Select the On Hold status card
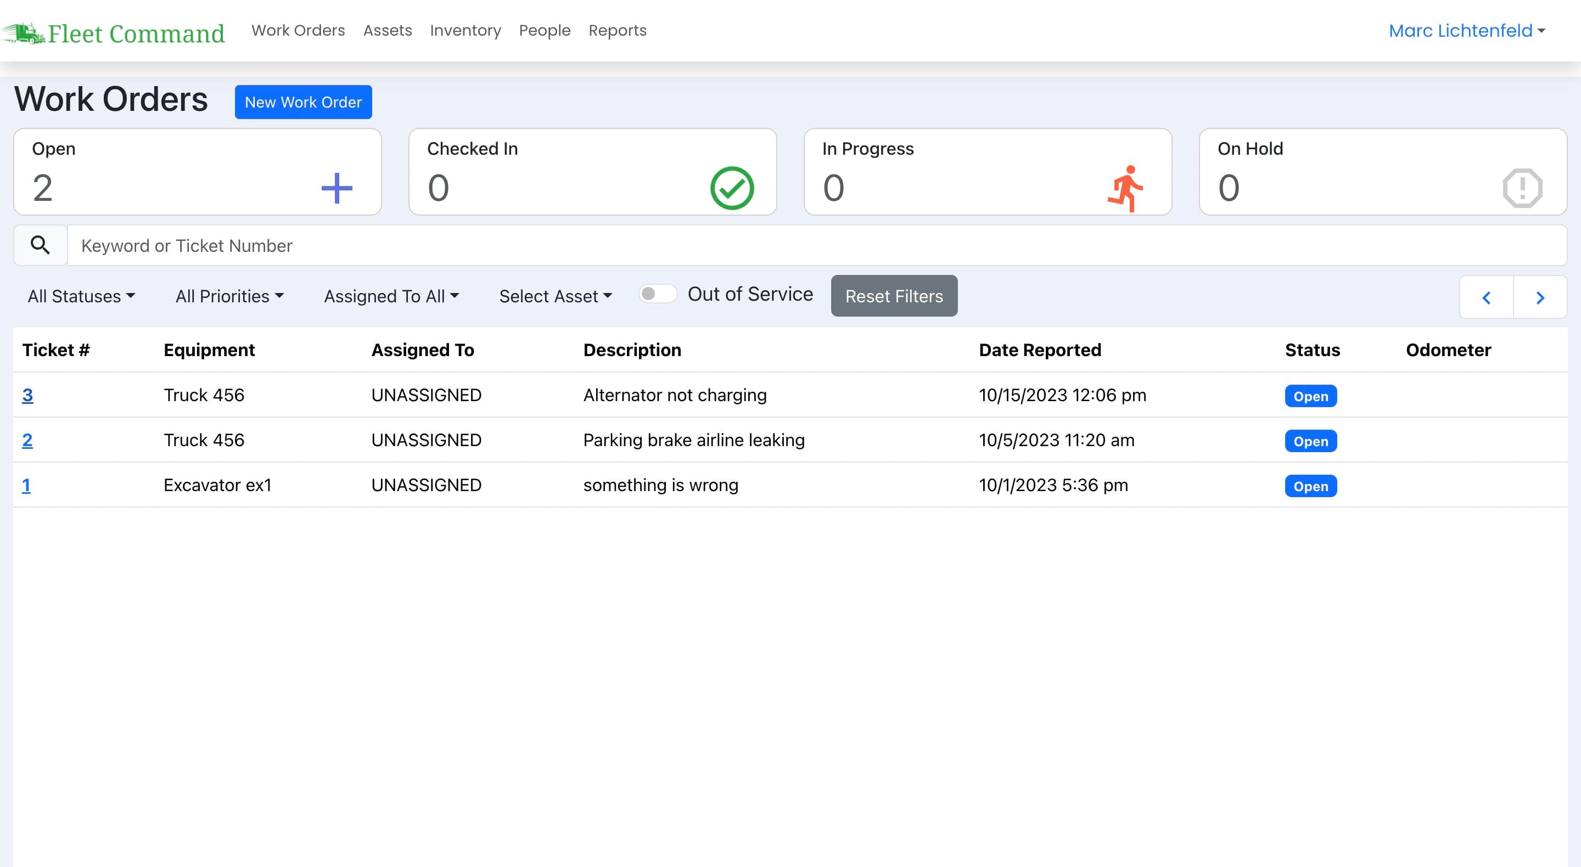This screenshot has width=1581, height=867. pyautogui.click(x=1383, y=172)
